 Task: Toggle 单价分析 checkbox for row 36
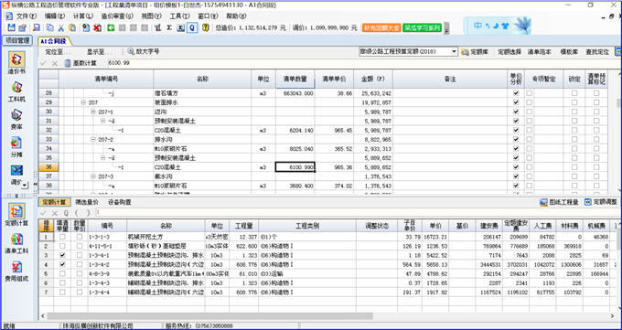click(x=516, y=167)
